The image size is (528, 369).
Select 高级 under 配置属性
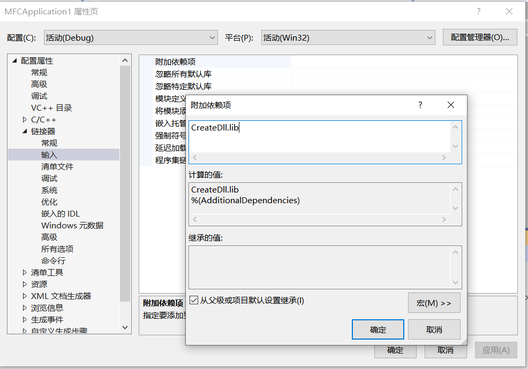(39, 84)
